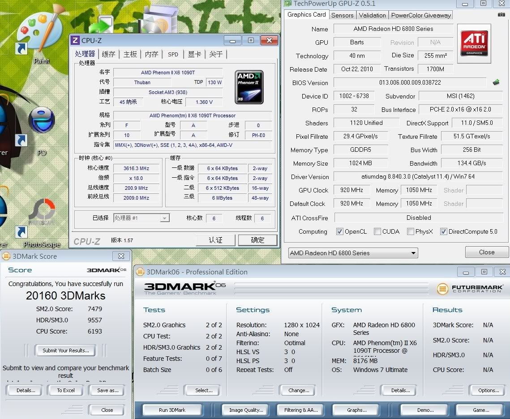Toggle the OpenCL checkbox in GPU-Z
Image resolution: width=510 pixels, height=419 pixels.
(340, 231)
